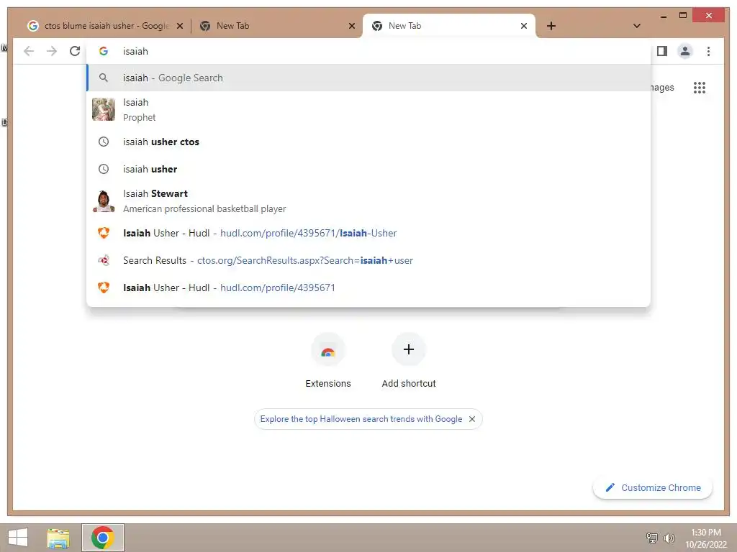Image resolution: width=737 pixels, height=552 pixels.
Task: Select isaiah - Google Search suggestion
Action: [368, 78]
